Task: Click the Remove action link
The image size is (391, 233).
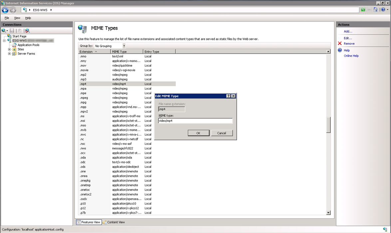Action: point(349,44)
